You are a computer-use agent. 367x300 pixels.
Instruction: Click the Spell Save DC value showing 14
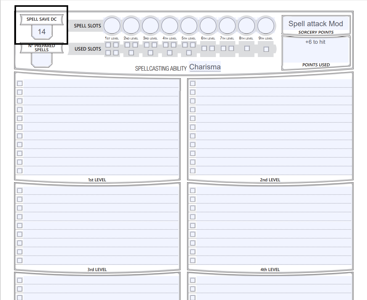tap(41, 31)
